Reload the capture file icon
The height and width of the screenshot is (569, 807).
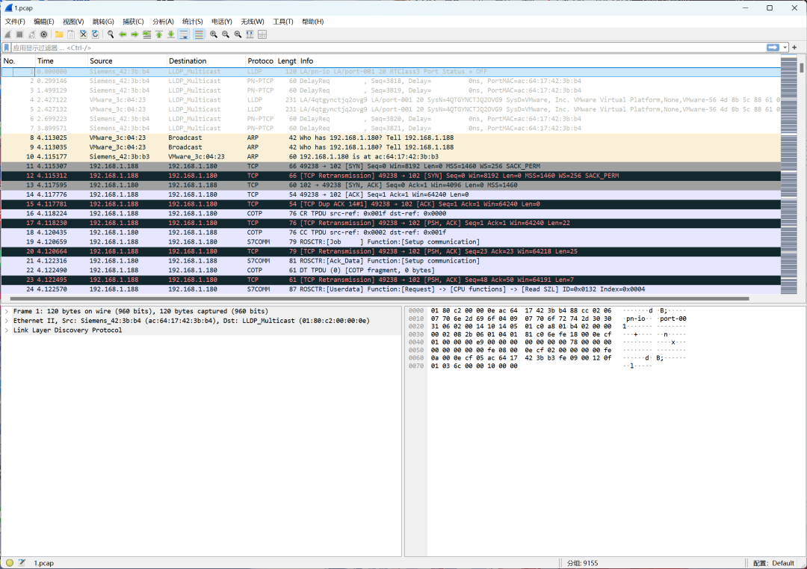click(x=95, y=34)
